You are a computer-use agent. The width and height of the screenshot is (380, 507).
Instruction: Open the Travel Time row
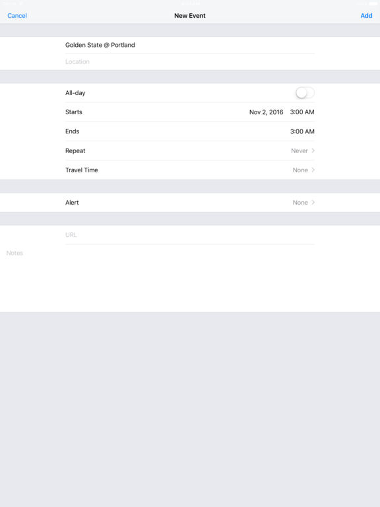tap(190, 170)
